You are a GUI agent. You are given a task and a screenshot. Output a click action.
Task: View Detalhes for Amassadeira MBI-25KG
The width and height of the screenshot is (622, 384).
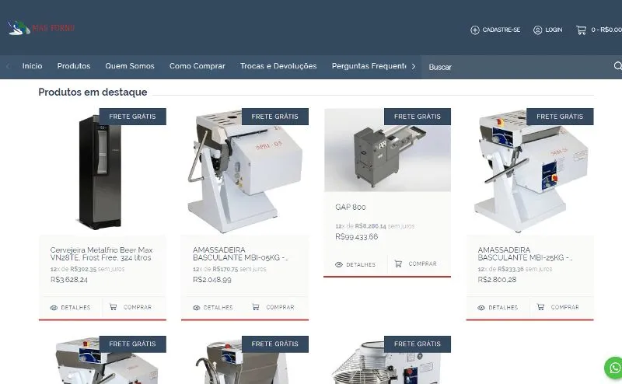[498, 308]
